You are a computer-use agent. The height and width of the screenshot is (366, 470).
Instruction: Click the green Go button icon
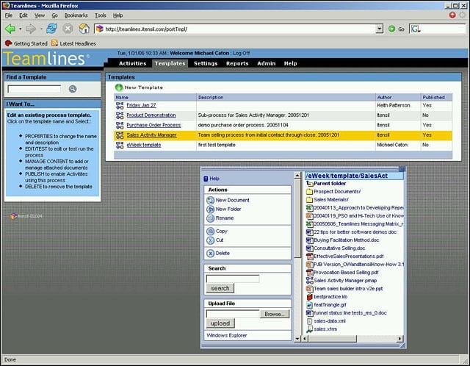(x=391, y=29)
